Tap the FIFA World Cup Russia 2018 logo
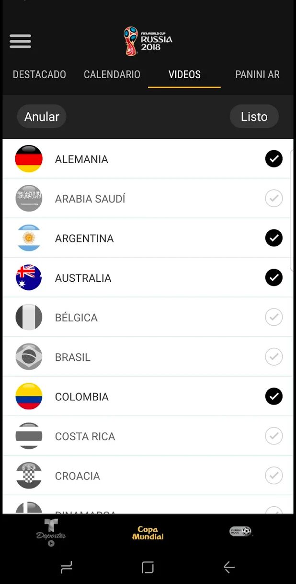This screenshot has height=584, width=296. pos(148,41)
